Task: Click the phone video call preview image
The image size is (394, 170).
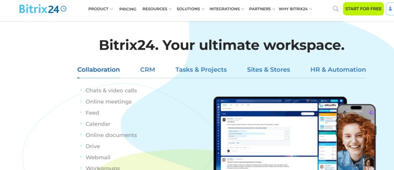Action: click(356, 138)
